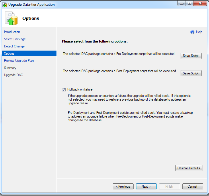
Task: Minimize the Upgrade Data-tier Application window
Action: 182,3
